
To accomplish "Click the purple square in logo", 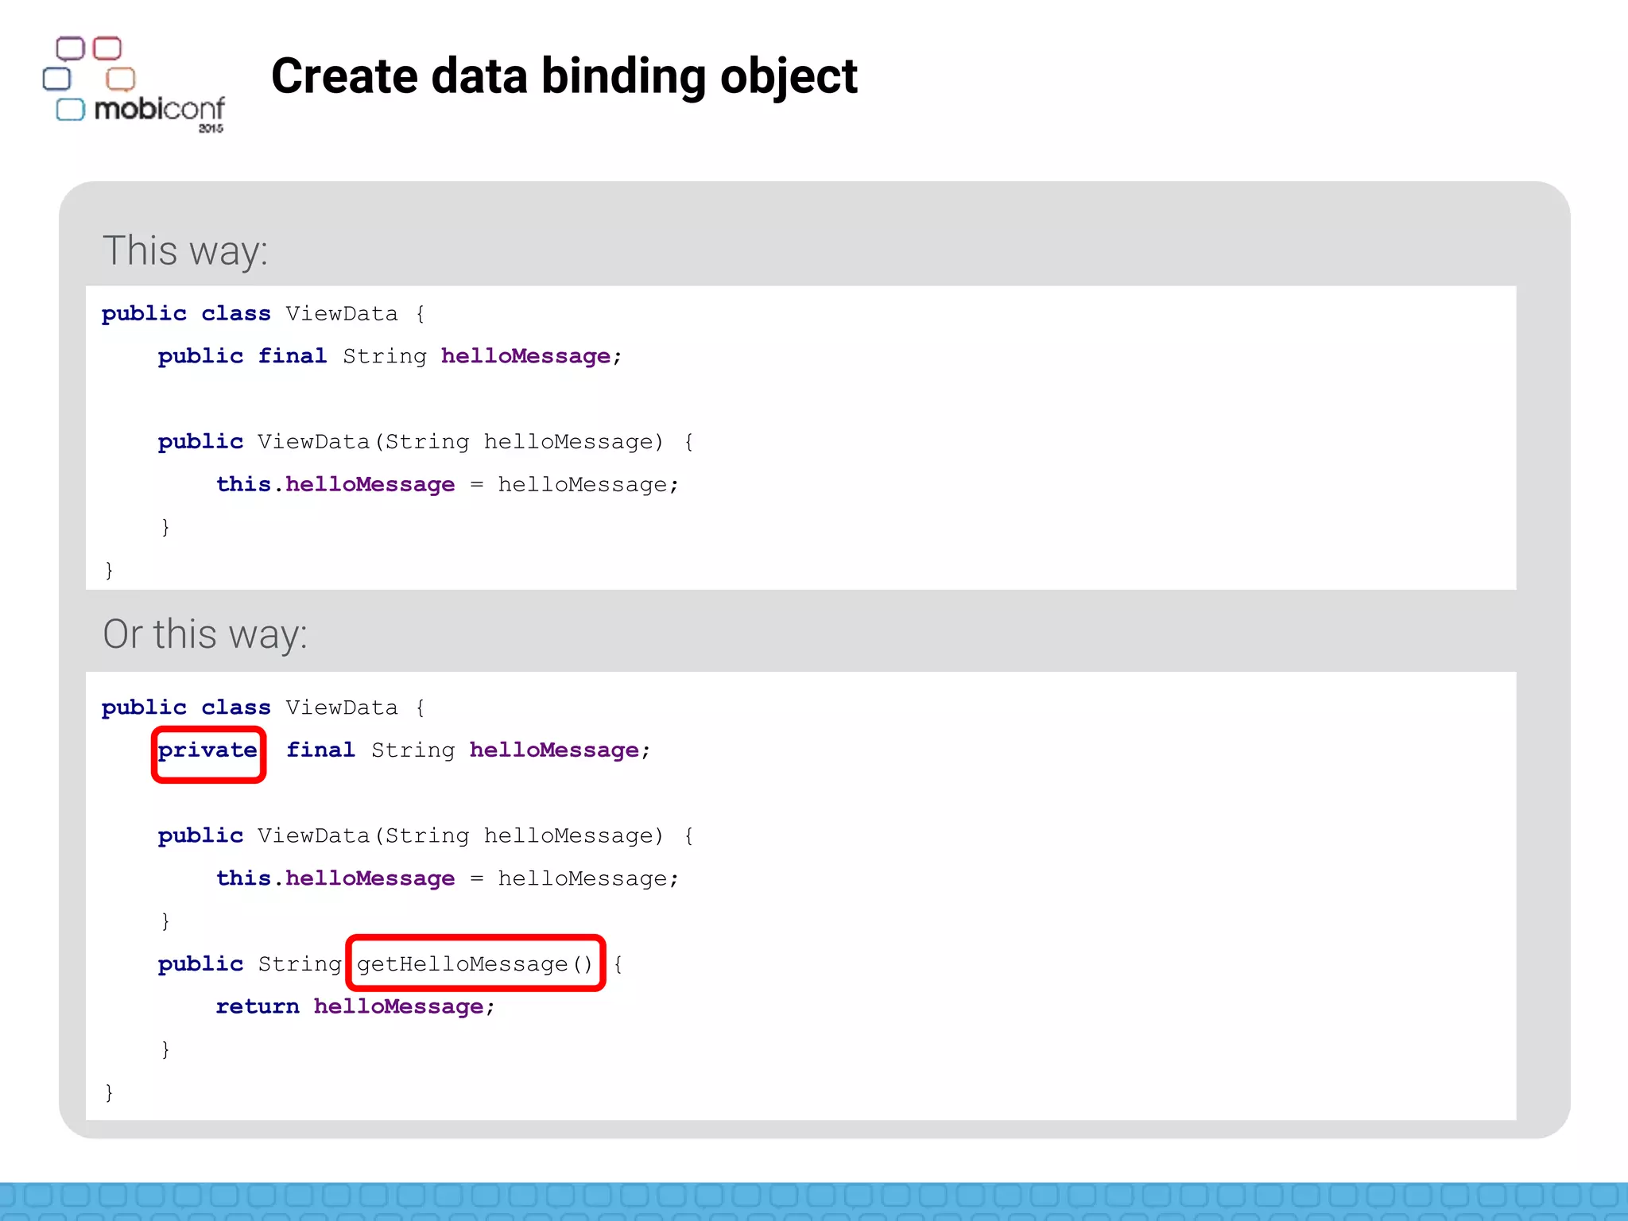I will click(x=70, y=48).
